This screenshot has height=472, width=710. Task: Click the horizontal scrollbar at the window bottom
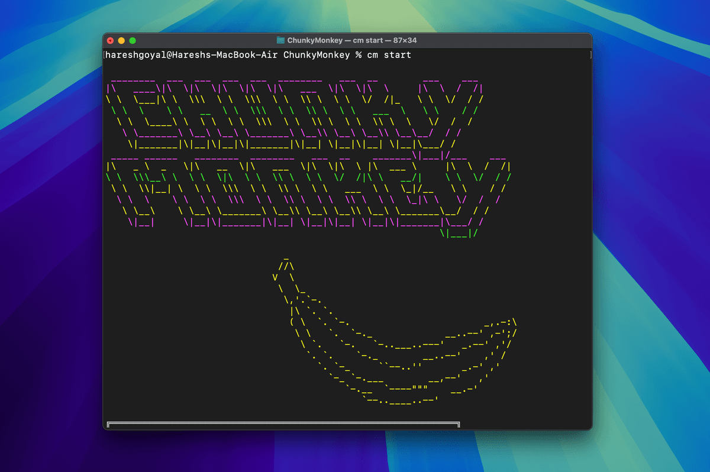point(283,424)
